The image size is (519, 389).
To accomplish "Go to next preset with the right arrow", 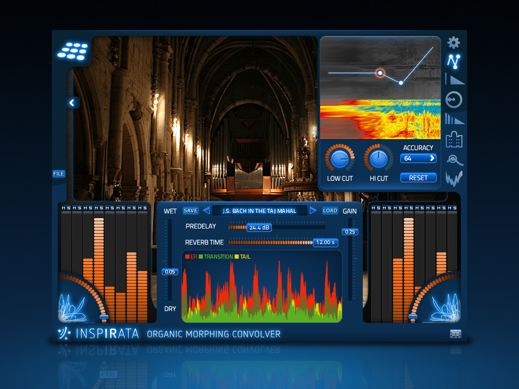I will (313, 210).
